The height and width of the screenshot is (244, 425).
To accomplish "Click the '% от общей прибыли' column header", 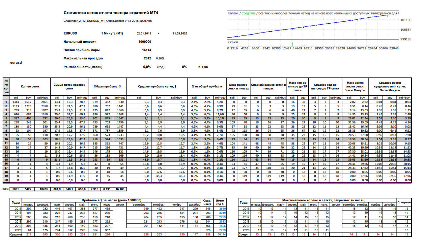I will click(x=207, y=87).
